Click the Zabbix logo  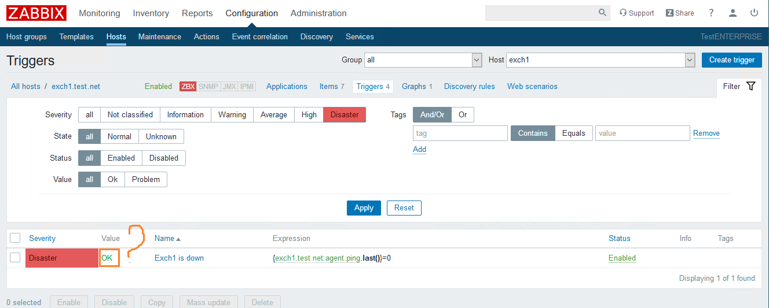point(36,13)
